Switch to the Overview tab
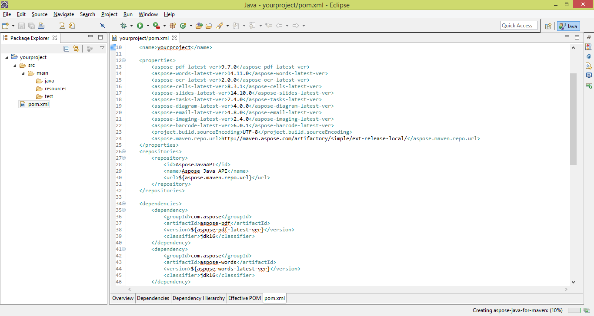Viewport: 594px width, 316px height. tap(123, 298)
